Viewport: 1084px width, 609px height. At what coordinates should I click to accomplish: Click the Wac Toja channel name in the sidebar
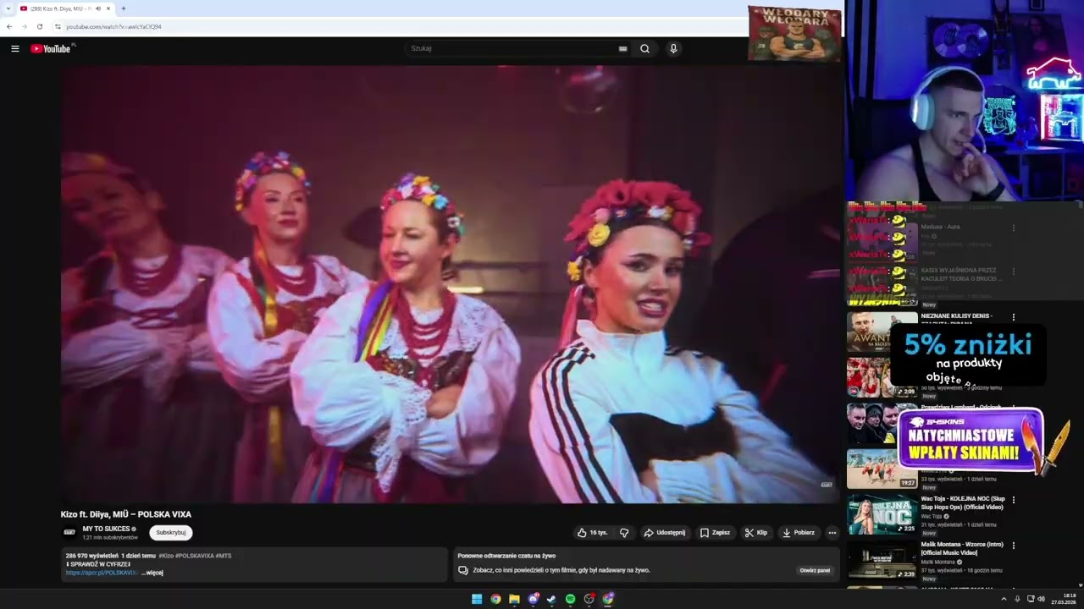pos(932,516)
